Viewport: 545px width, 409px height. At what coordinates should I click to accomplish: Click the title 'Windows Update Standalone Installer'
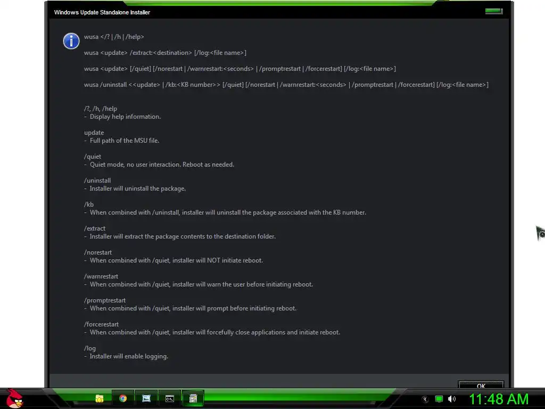pyautogui.click(x=102, y=12)
